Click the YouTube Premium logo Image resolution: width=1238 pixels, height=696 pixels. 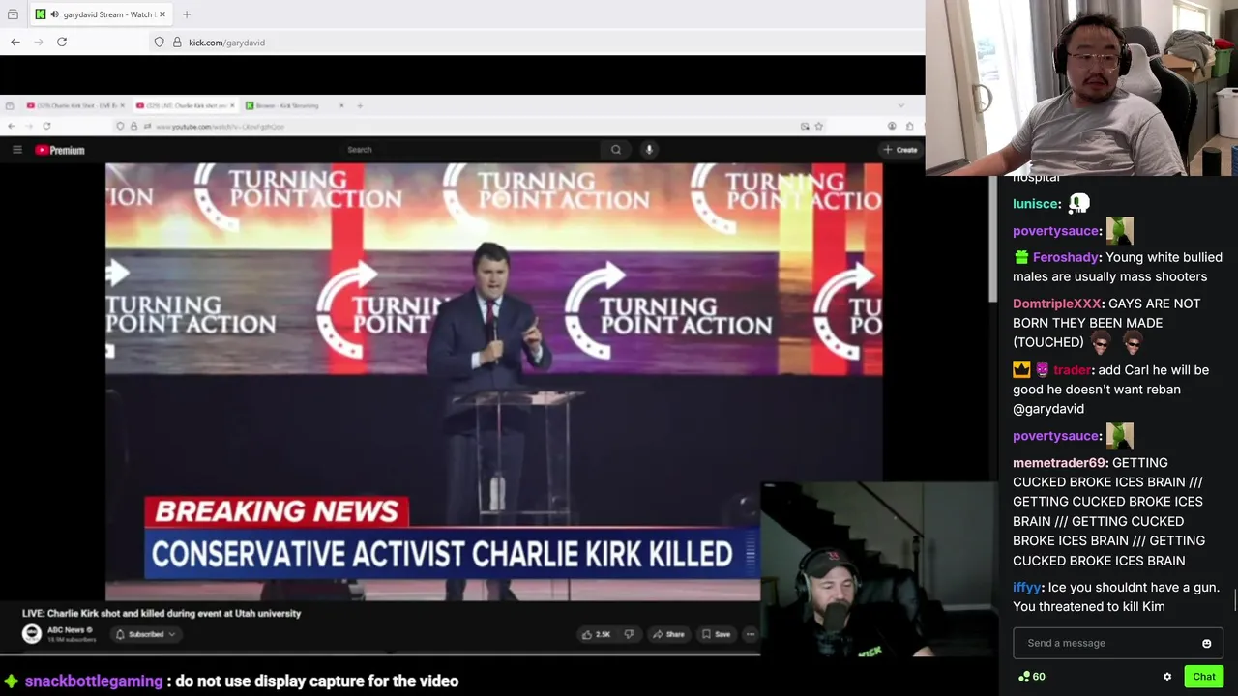pos(60,150)
